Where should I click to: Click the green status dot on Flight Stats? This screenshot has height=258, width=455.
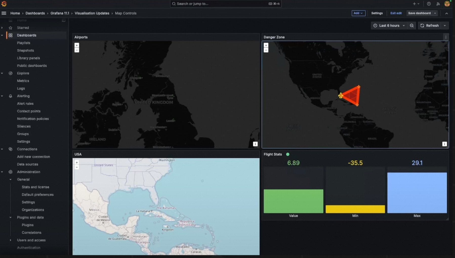tap(288, 154)
